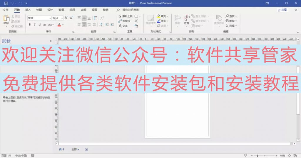Click the Save icon in title bar
This screenshot has width=301, height=158.
tap(6, 3)
